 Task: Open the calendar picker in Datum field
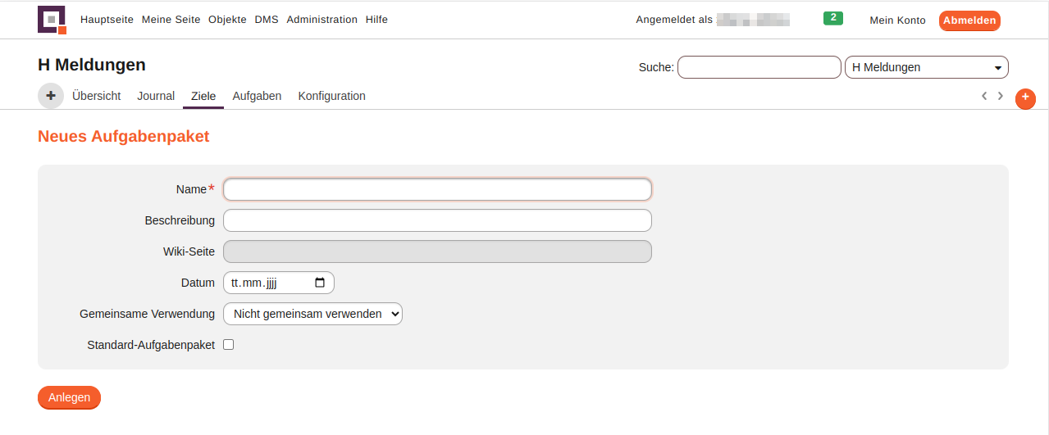[320, 283]
